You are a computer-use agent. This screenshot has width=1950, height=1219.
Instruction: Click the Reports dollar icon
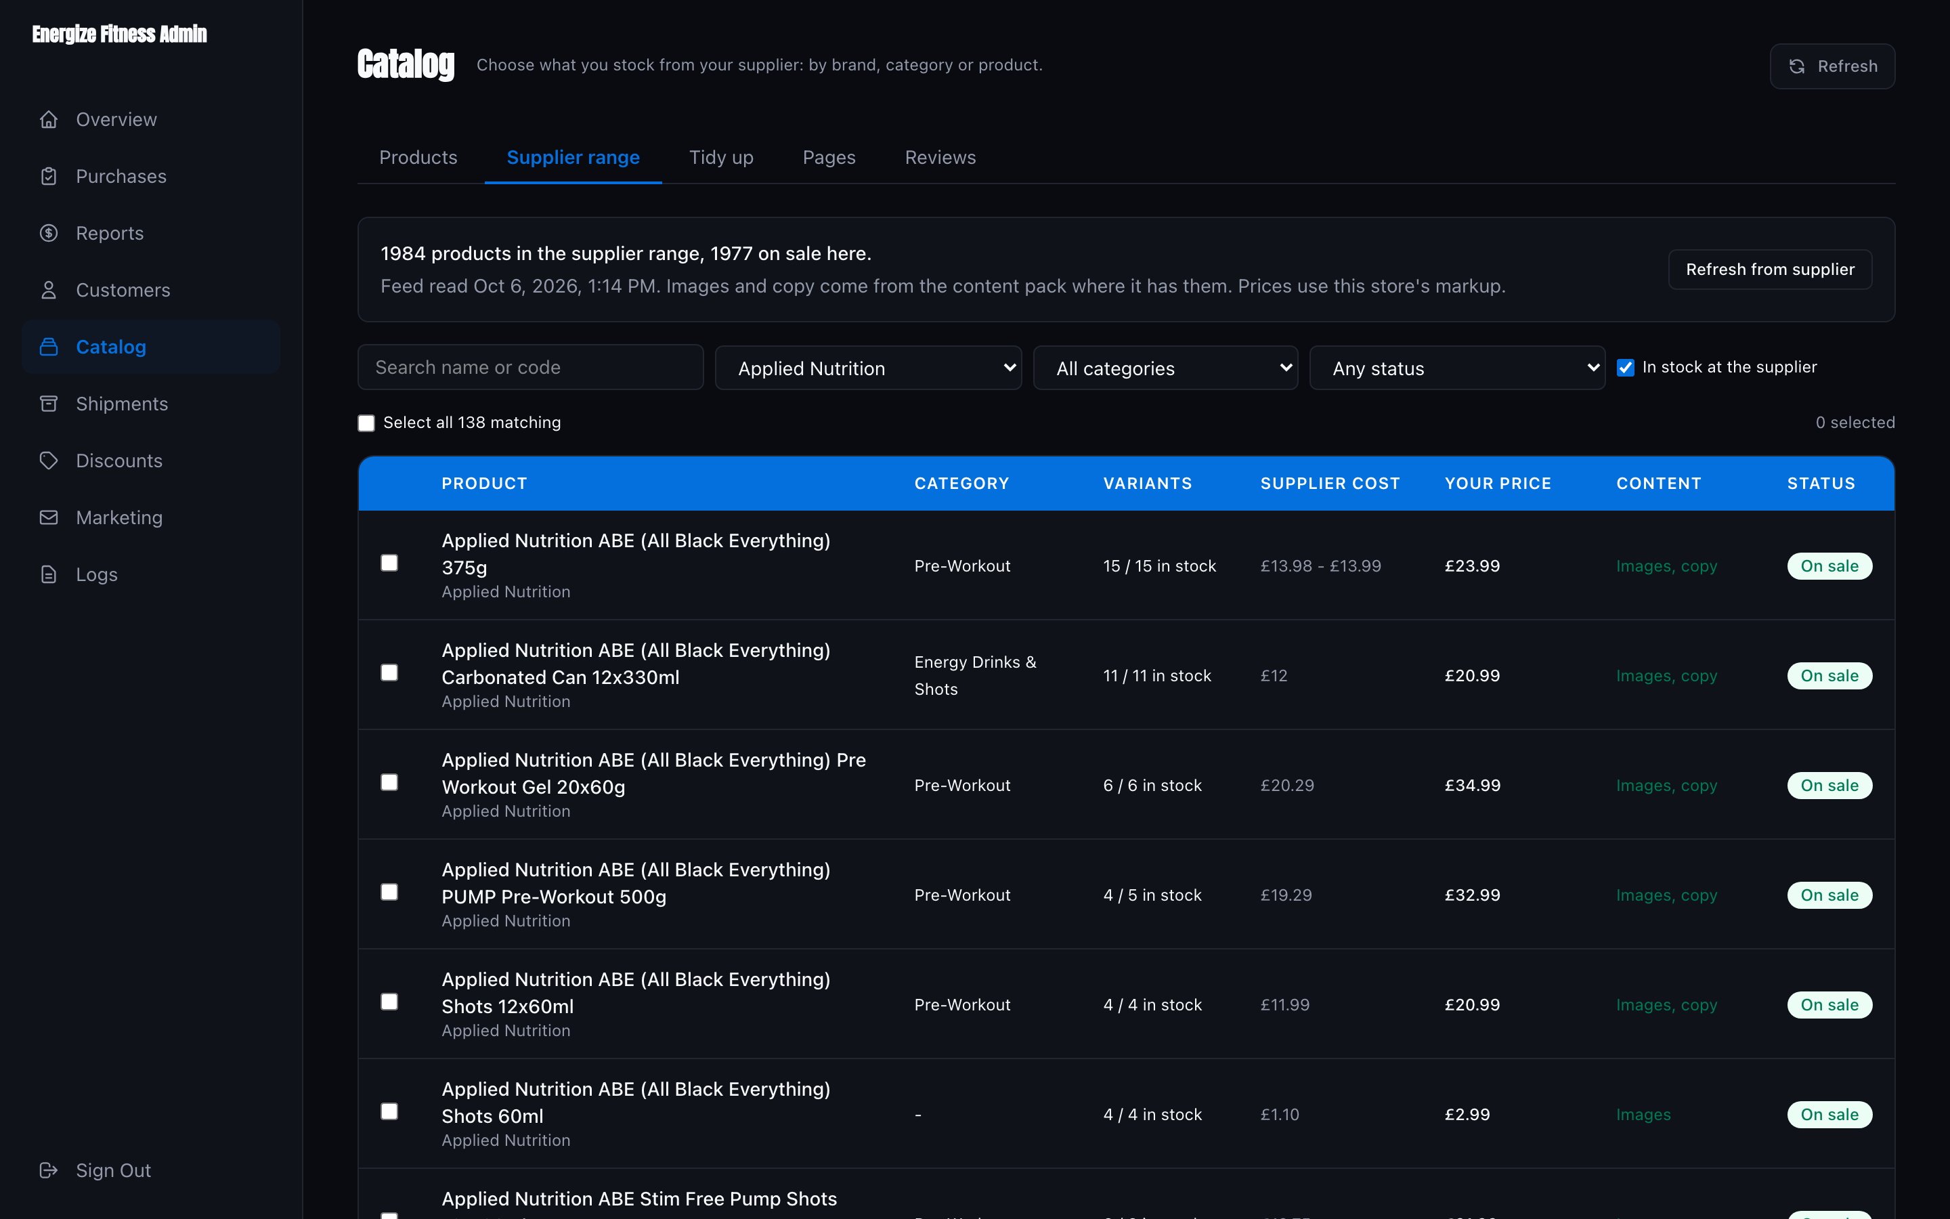48,233
